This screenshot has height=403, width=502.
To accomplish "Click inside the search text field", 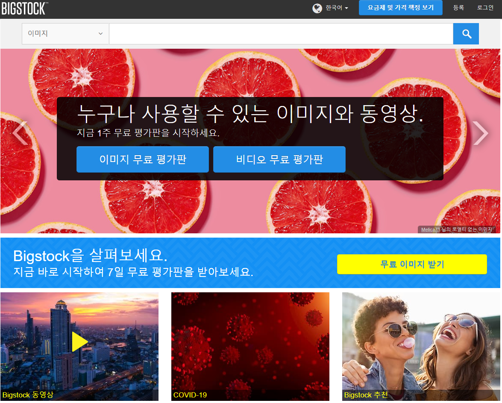I will 281,34.
